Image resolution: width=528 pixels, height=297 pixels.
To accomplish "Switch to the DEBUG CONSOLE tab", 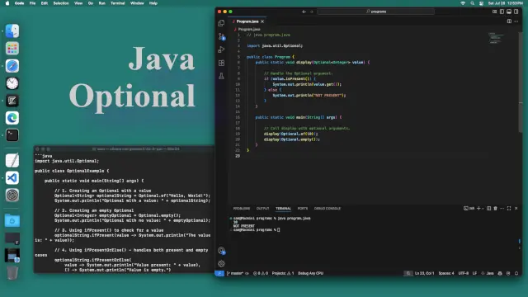I will [328, 209].
